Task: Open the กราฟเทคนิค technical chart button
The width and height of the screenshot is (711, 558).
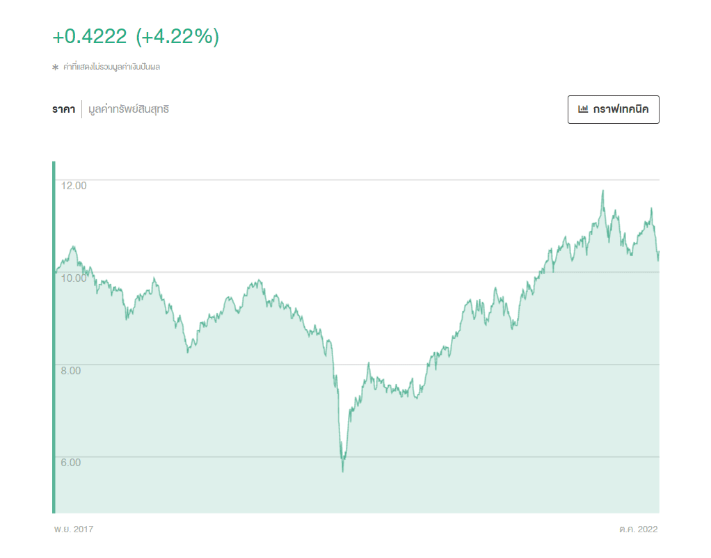Action: pyautogui.click(x=613, y=109)
